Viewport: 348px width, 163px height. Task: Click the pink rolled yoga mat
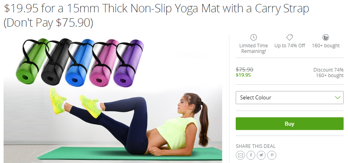104,63
